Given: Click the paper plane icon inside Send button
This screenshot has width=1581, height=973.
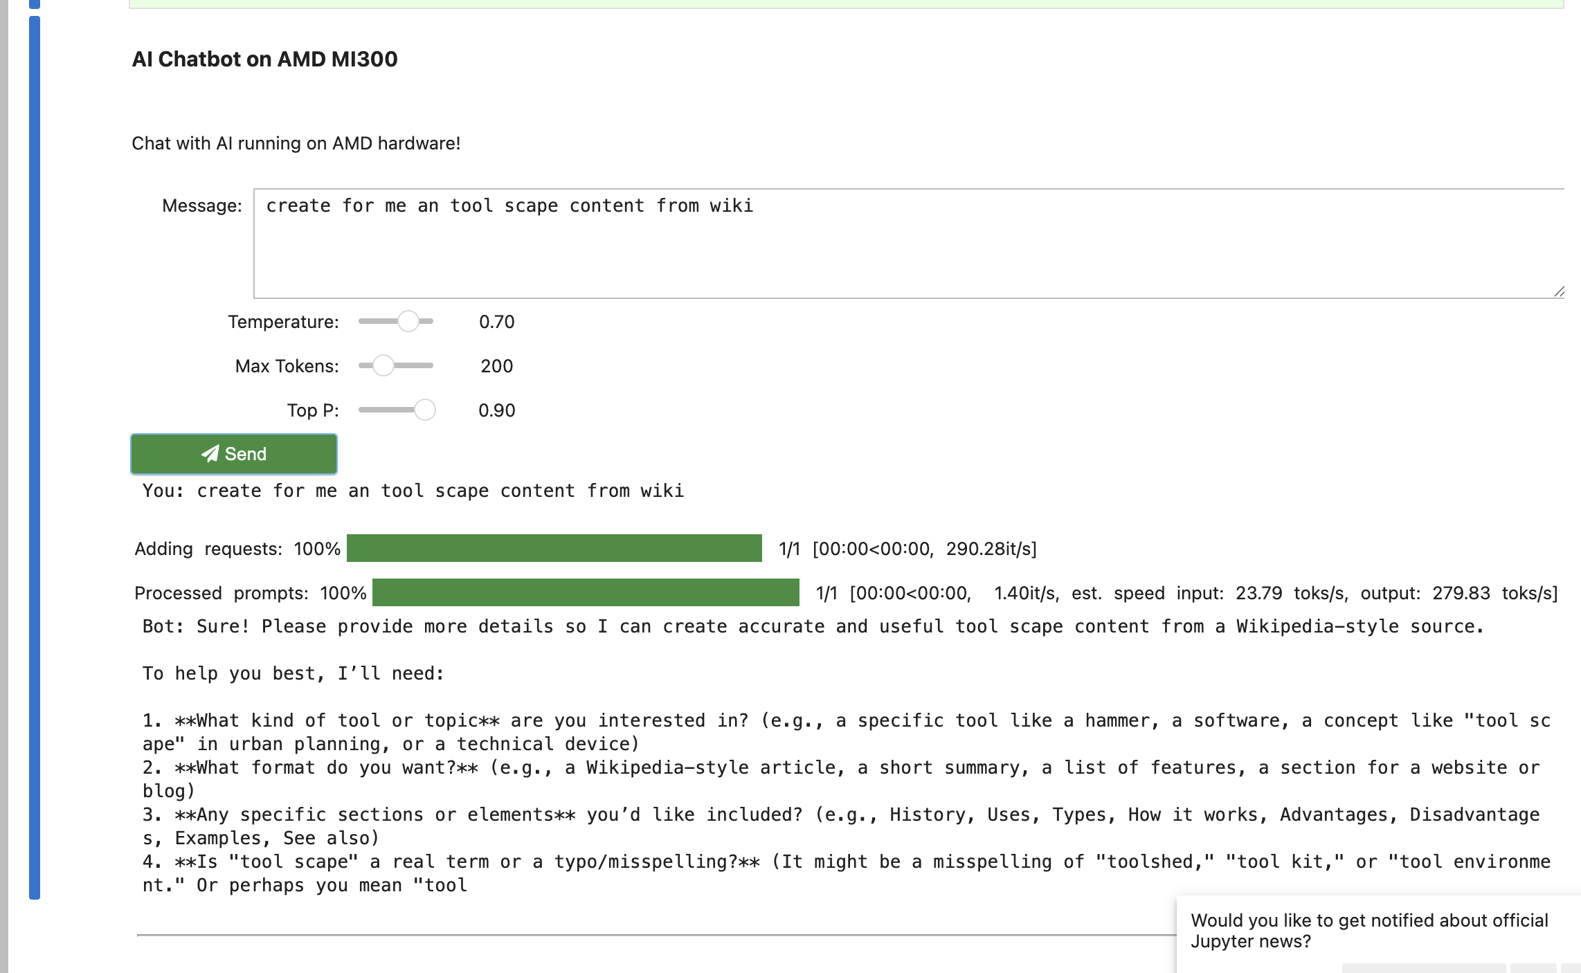Looking at the screenshot, I should [x=209, y=454].
